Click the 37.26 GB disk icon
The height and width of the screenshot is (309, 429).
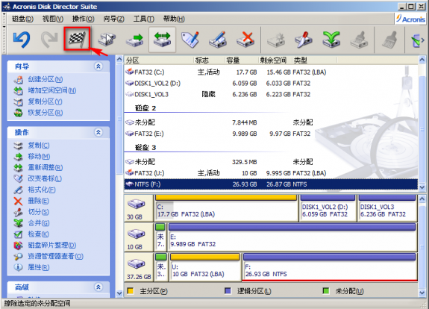pos(136,263)
